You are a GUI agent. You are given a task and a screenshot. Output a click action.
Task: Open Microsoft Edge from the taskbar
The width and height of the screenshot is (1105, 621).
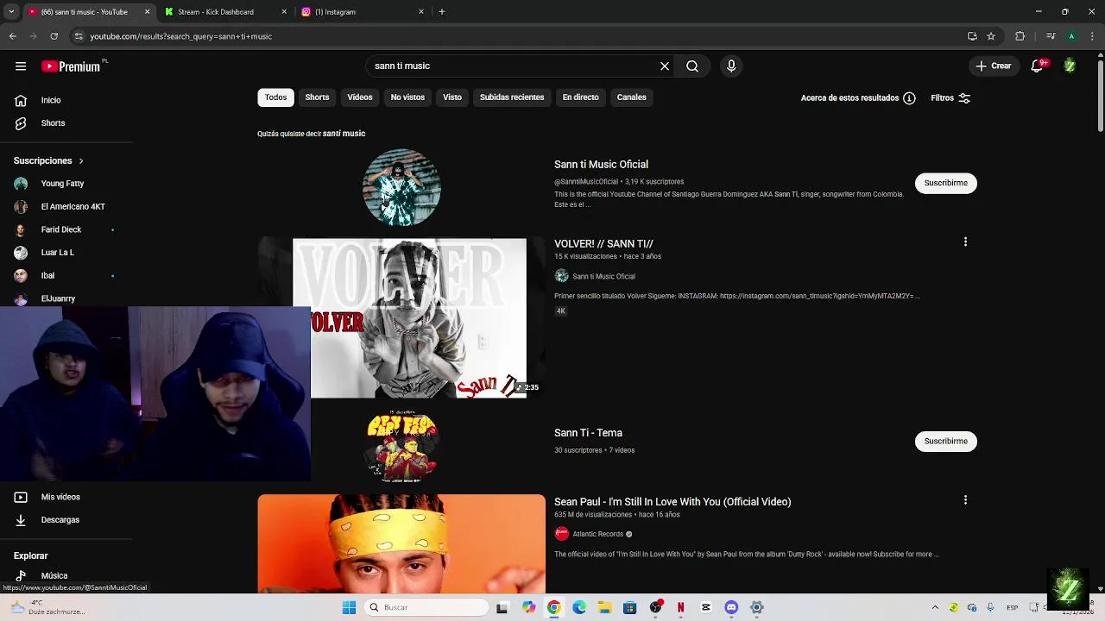point(579,607)
